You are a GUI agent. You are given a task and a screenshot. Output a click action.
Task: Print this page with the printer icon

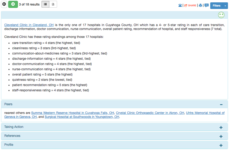200,6
